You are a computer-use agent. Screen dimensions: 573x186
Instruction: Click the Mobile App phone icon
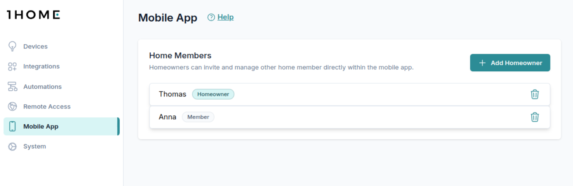12,126
